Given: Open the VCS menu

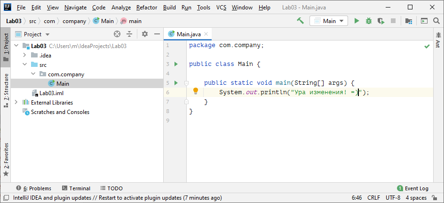Looking at the screenshot, I should coord(221,8).
